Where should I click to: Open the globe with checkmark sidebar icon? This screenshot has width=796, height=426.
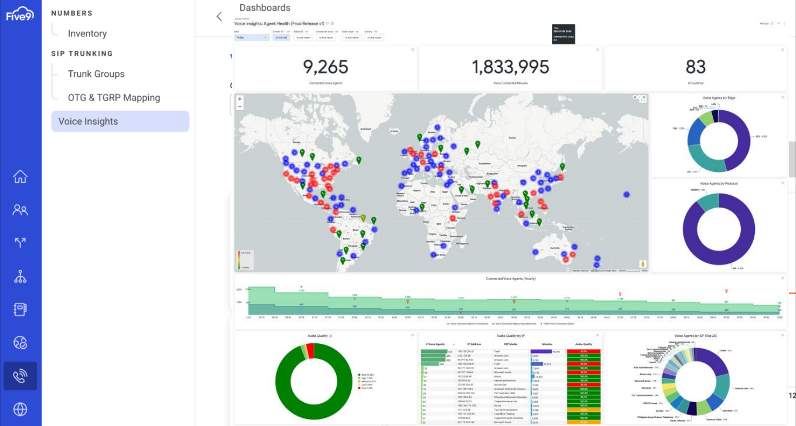(x=20, y=342)
